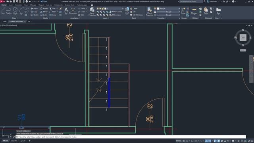Image resolution: width=254 pixels, height=143 pixels.
Task: Click the Leader annotation button
Action: click(81, 12)
